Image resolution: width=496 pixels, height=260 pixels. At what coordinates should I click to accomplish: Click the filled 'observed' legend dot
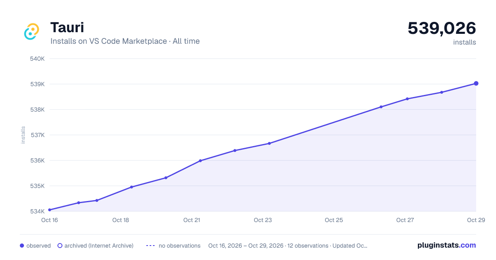(22, 246)
